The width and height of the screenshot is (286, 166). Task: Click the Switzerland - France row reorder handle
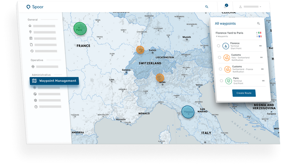coord(262,69)
